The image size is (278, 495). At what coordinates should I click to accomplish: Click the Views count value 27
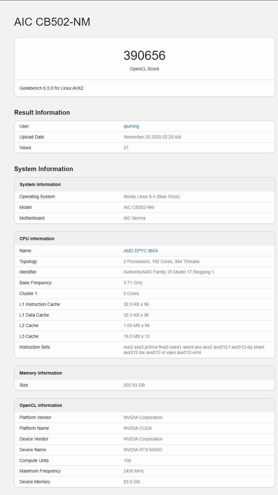point(126,148)
